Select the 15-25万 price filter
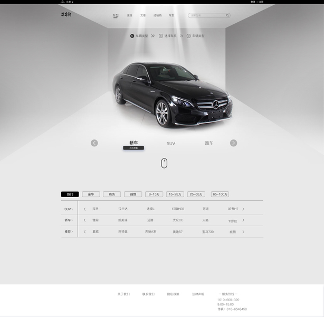 (175, 194)
